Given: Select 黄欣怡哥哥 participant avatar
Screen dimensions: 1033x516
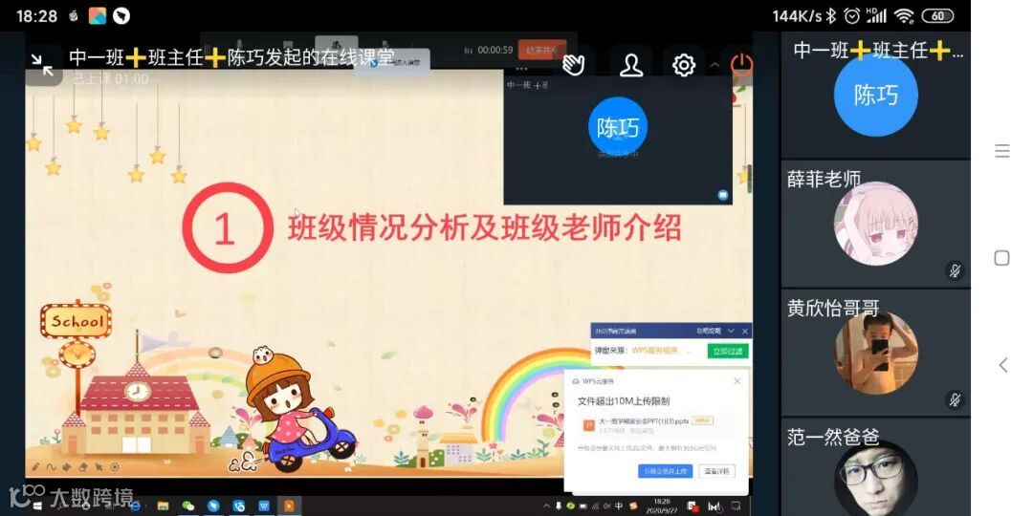Looking at the screenshot, I should tap(875, 353).
